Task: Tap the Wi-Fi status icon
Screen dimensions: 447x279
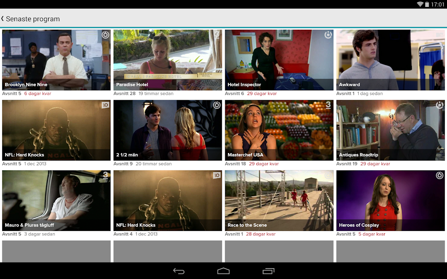Action: click(x=420, y=4)
